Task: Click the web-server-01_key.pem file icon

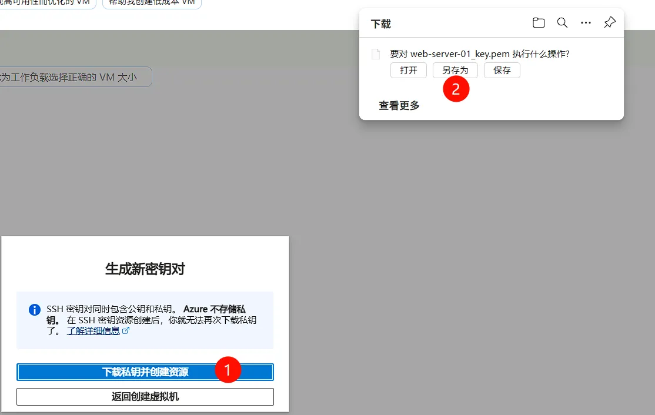Action: (376, 53)
